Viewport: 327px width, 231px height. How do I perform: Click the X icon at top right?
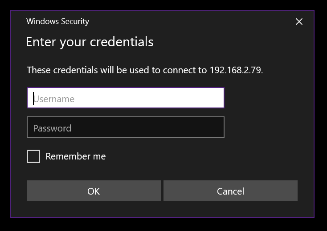pyautogui.click(x=299, y=22)
